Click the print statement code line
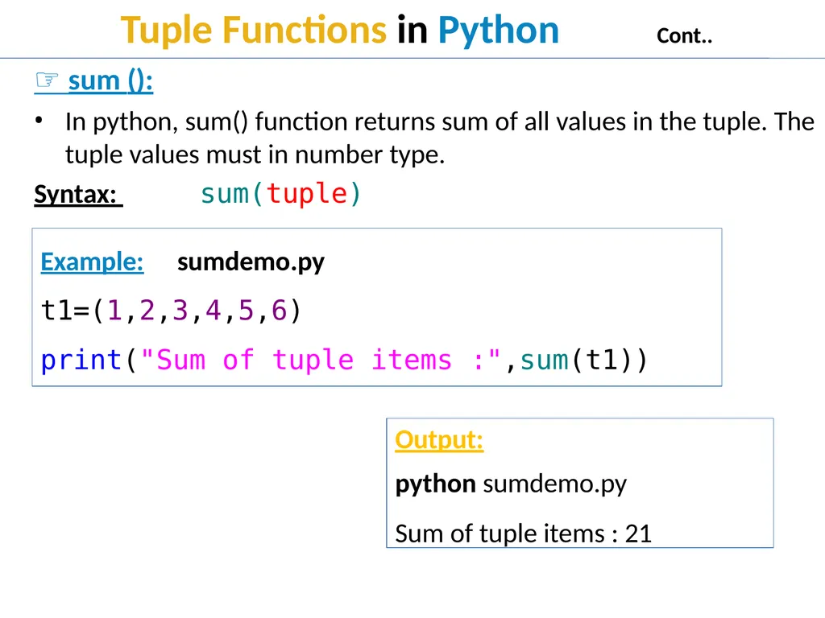 344,360
